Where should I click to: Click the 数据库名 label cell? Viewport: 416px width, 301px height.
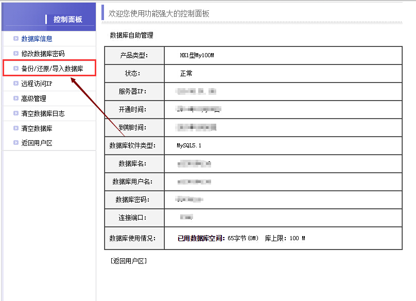(134, 164)
